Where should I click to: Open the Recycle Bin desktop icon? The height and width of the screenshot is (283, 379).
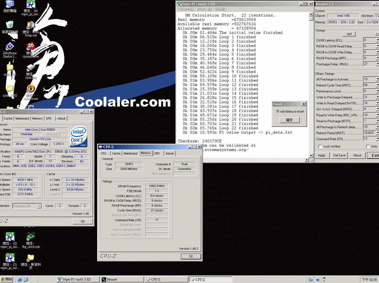[10, 27]
